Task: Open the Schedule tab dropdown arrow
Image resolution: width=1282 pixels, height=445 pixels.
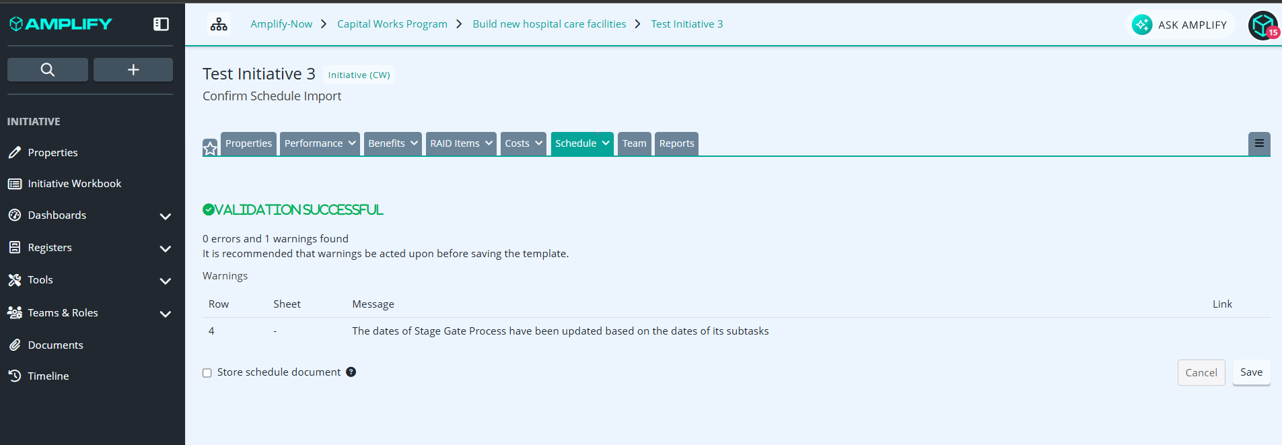Action: (606, 143)
